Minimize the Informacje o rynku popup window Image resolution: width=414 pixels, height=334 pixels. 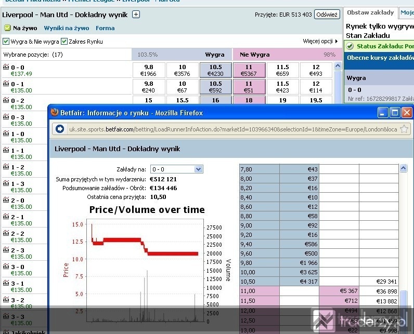(x=383, y=113)
